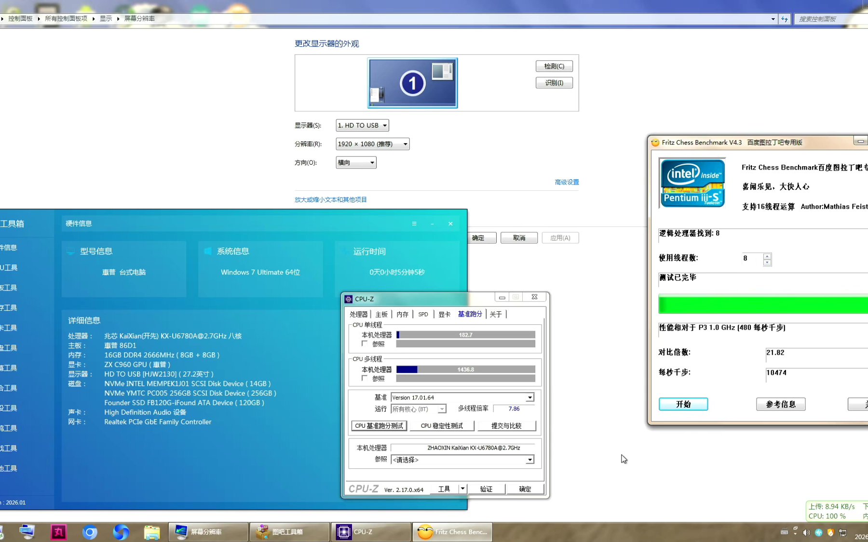This screenshot has height=542, width=868.
Task: Switch to the 内存 tab in CPU-Z
Action: [x=403, y=314]
